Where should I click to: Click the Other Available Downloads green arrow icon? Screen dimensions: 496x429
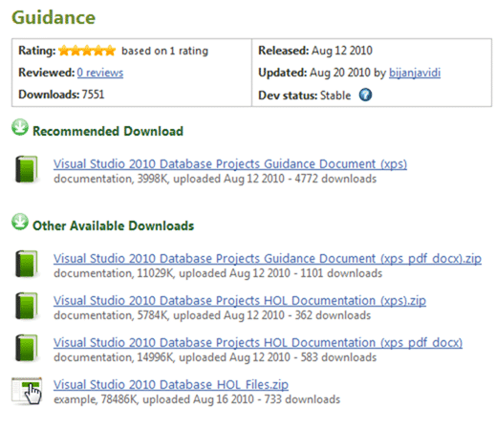(20, 222)
